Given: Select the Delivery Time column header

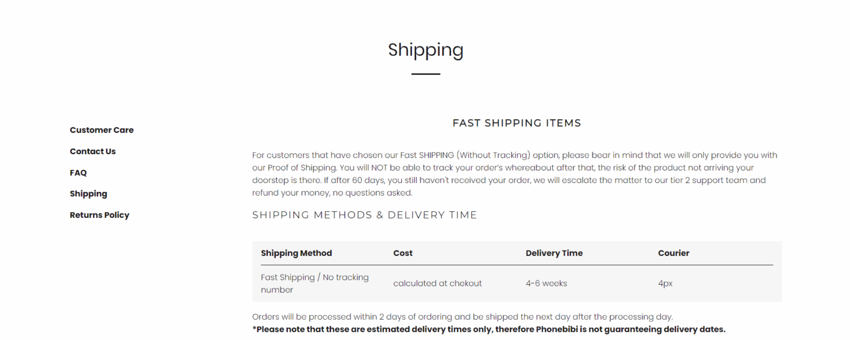Looking at the screenshot, I should (x=554, y=253).
